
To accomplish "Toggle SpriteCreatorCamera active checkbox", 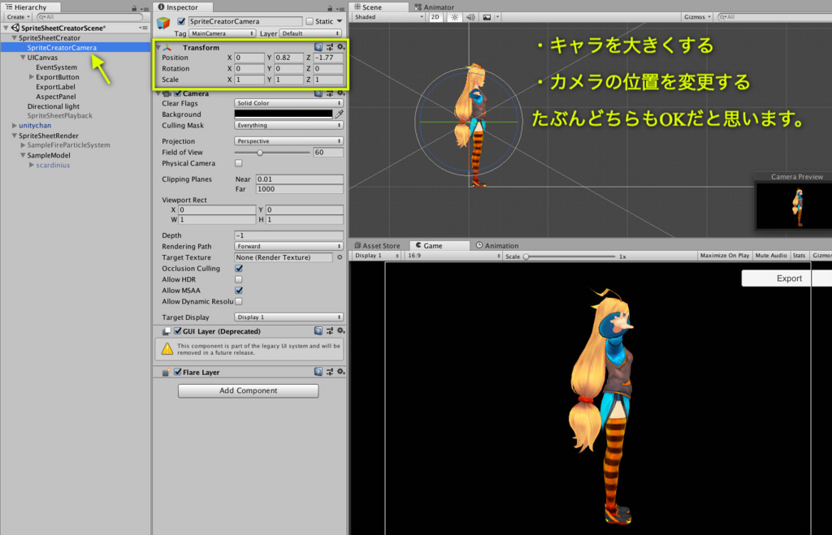I will click(x=181, y=21).
